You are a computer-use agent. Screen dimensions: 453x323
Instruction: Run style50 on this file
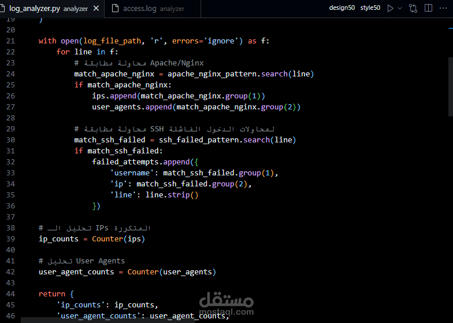pyautogui.click(x=370, y=8)
